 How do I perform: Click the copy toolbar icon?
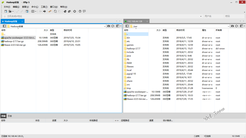click(55, 11)
